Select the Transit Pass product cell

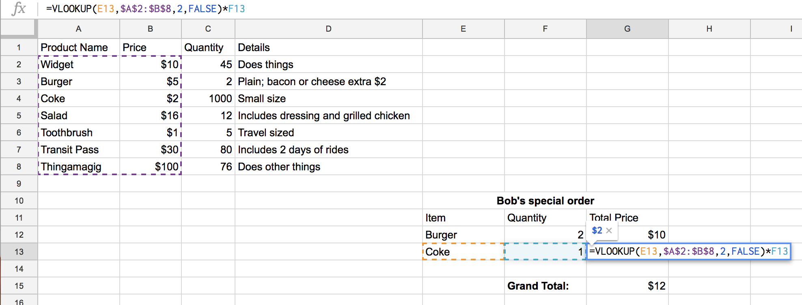pyautogui.click(x=78, y=149)
